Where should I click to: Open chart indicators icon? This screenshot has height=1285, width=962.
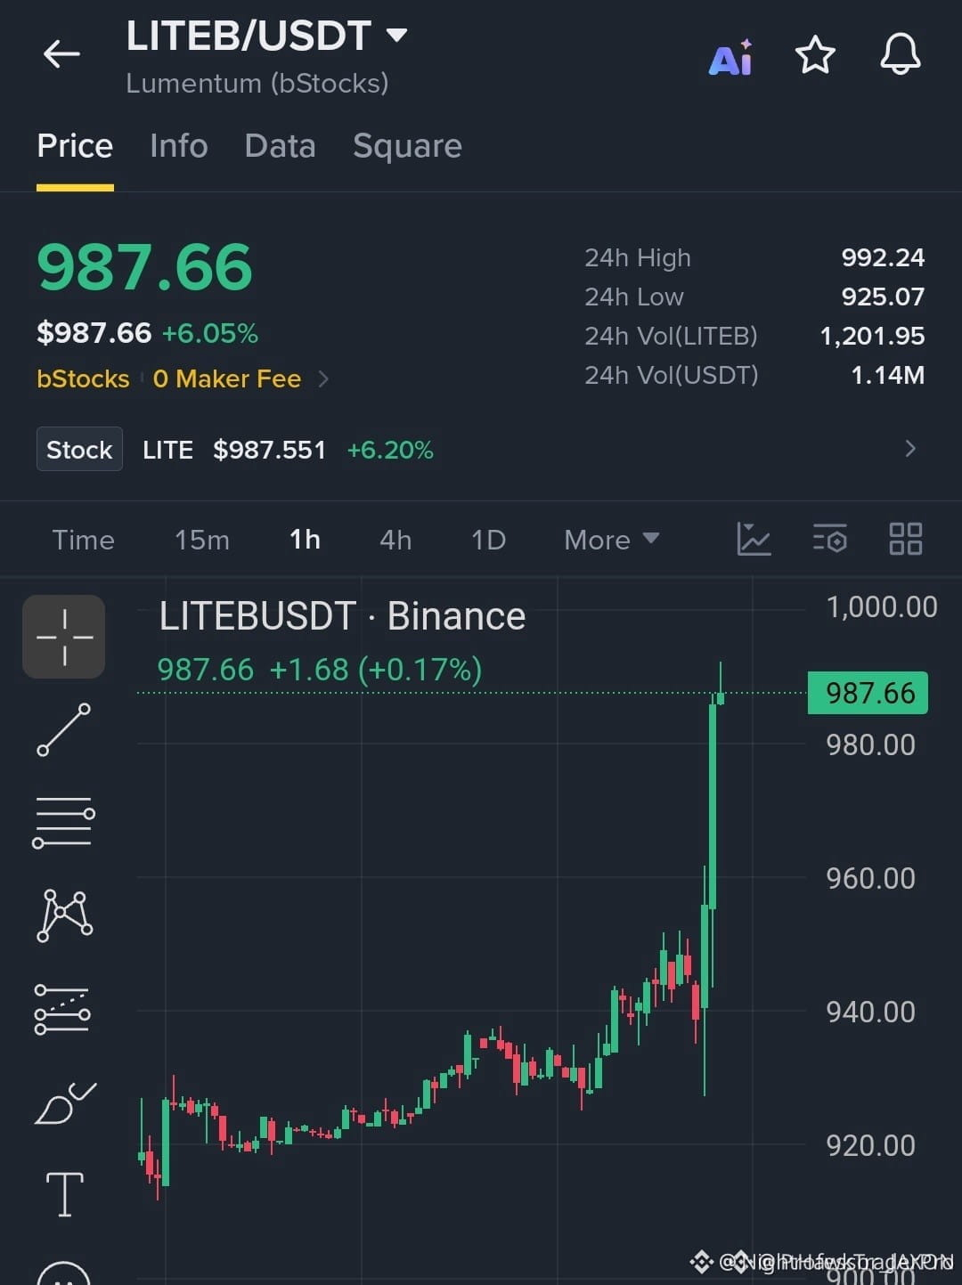point(754,539)
